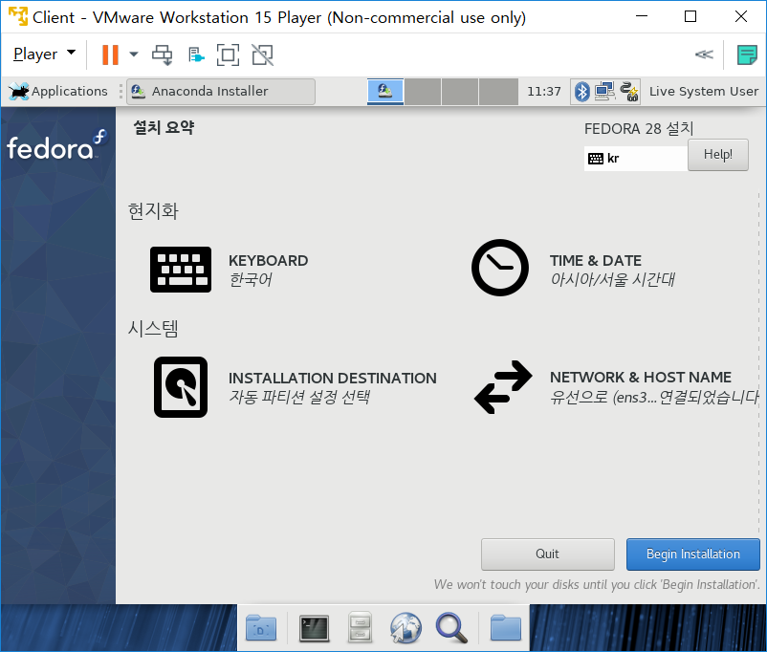Image resolution: width=767 pixels, height=652 pixels.
Task: Open the Player menu
Action: coord(44,54)
